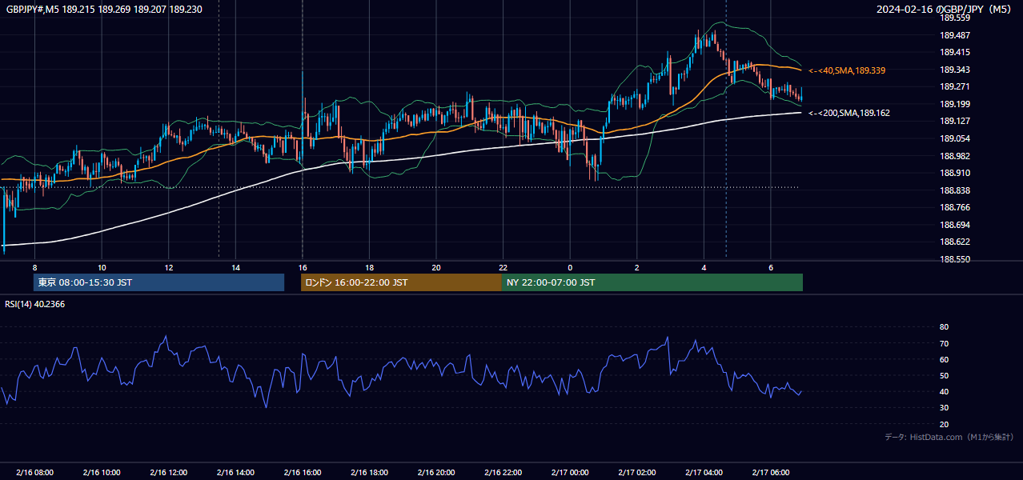1023x480 pixels.
Task: Click hour label 18 under the price chart
Action: [x=369, y=267]
